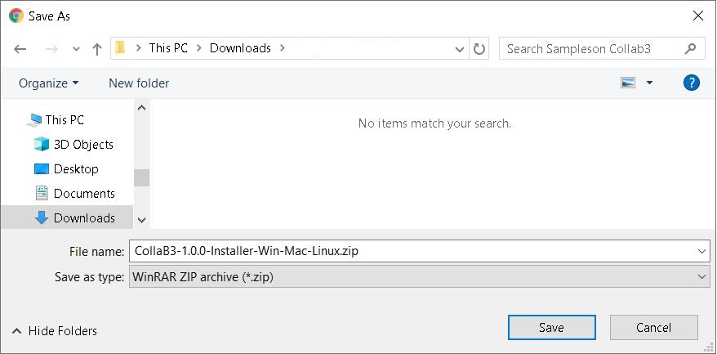The height and width of the screenshot is (354, 717).
Task: Select Desktop in the navigation pane
Action: tap(75, 169)
